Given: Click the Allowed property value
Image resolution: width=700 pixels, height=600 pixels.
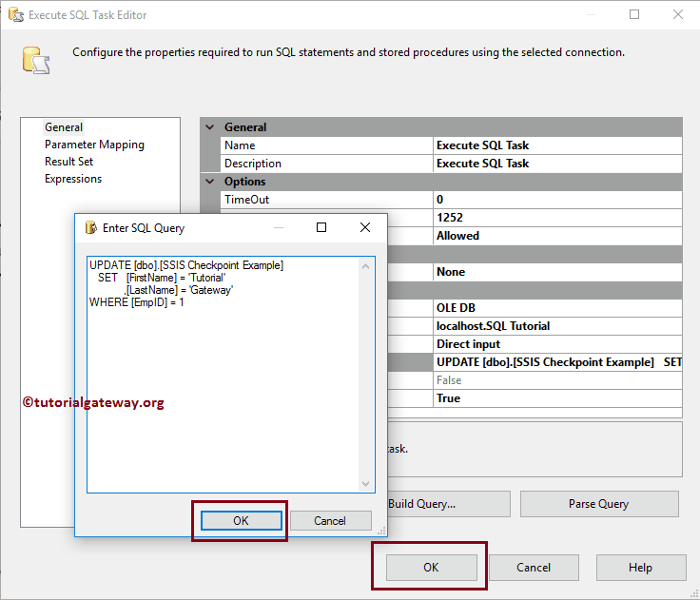Looking at the screenshot, I should [557, 236].
